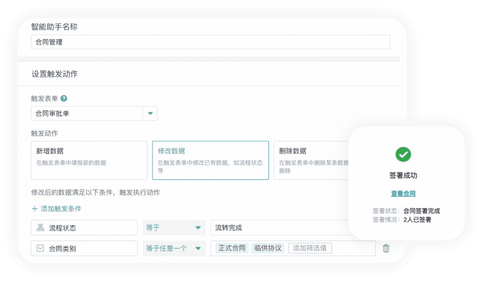This screenshot has width=483, height=281.
Task: Click the trash icon on the 合同类别 row
Action: 386,248
